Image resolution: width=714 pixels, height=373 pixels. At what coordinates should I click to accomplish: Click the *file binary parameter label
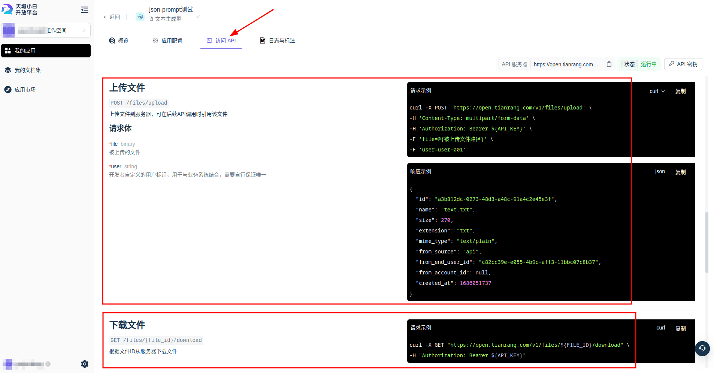[122, 144]
